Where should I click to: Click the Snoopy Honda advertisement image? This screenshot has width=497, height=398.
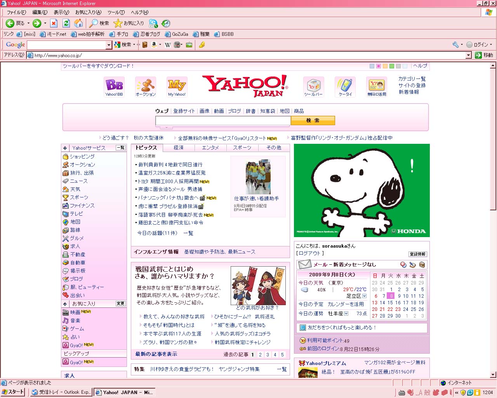pyautogui.click(x=362, y=190)
